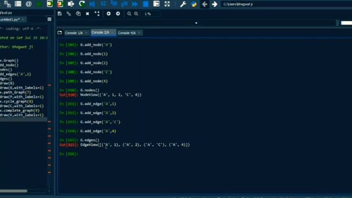
Task: Maximize the current pane
Action: (156, 4)
